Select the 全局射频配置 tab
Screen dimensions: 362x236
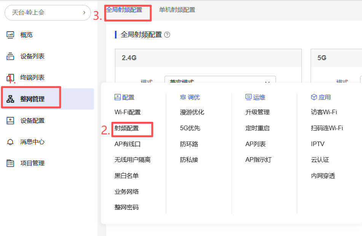pyautogui.click(x=124, y=10)
